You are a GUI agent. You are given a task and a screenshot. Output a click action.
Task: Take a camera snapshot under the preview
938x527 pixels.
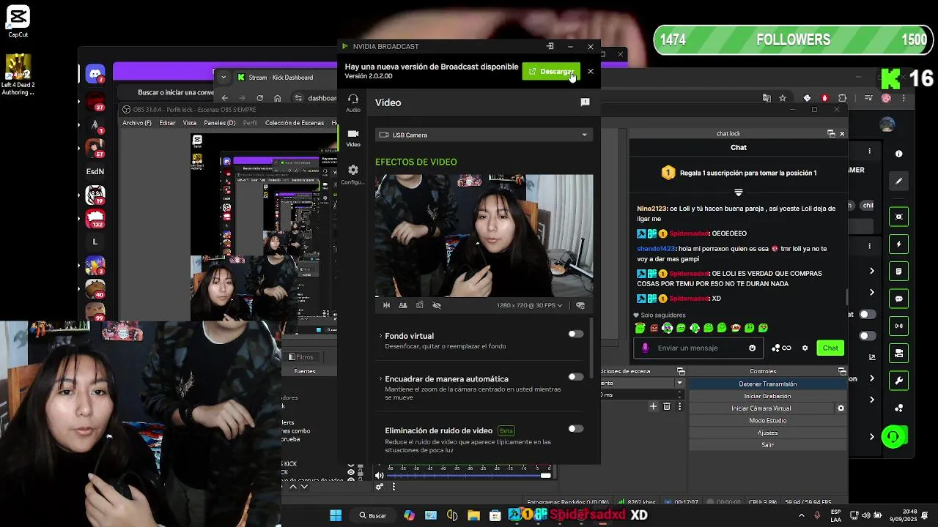(420, 305)
